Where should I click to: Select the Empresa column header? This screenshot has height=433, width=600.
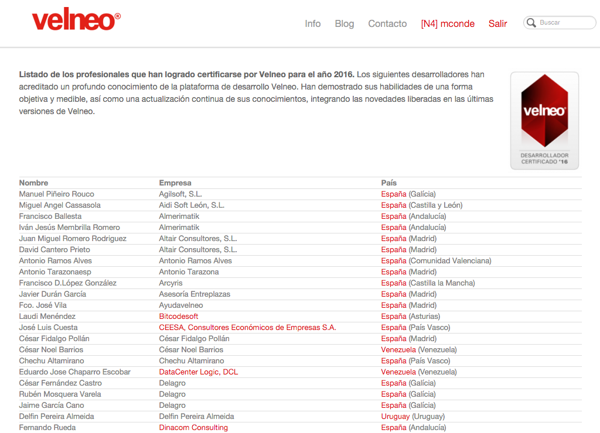click(175, 183)
